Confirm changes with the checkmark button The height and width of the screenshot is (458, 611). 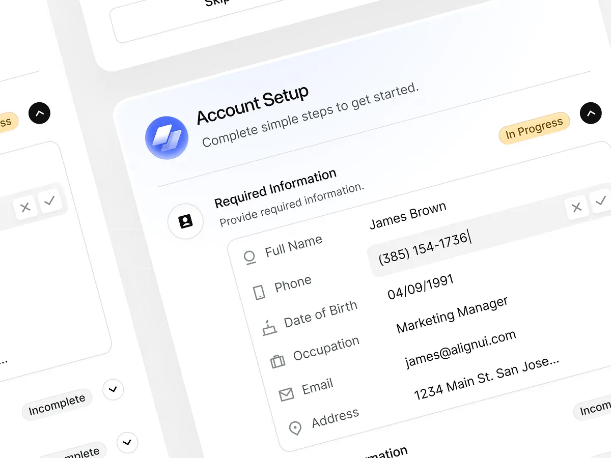click(601, 202)
